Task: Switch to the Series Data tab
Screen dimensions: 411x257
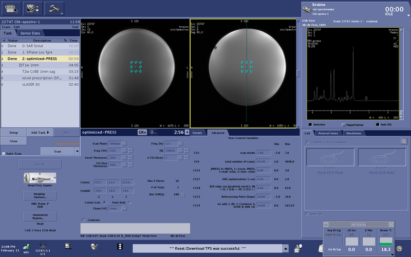Action: [30, 33]
